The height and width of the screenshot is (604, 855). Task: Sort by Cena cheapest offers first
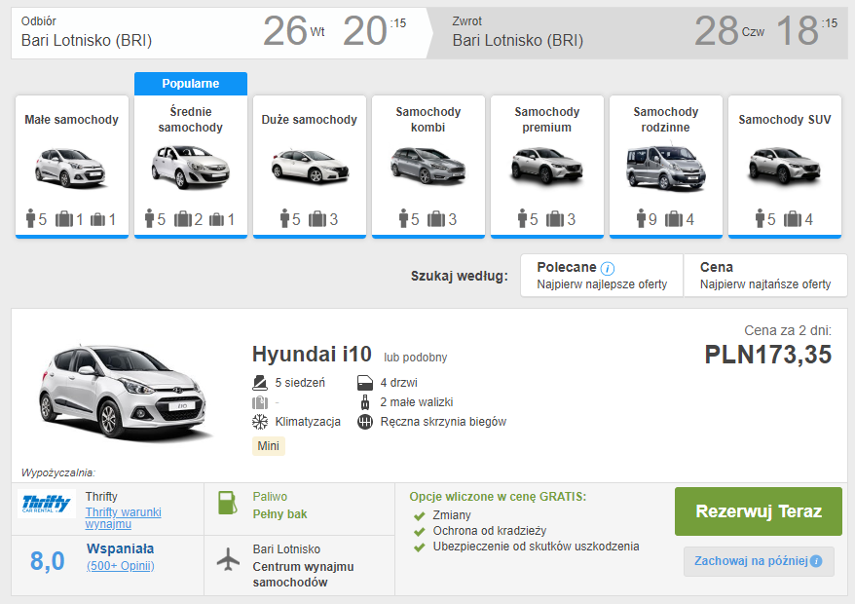(764, 276)
